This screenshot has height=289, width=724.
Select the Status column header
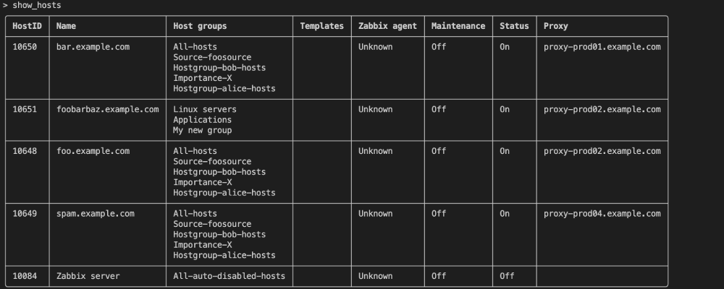point(514,26)
